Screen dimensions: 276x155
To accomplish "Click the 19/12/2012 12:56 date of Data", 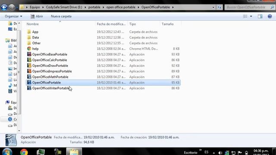I will 110,37.
